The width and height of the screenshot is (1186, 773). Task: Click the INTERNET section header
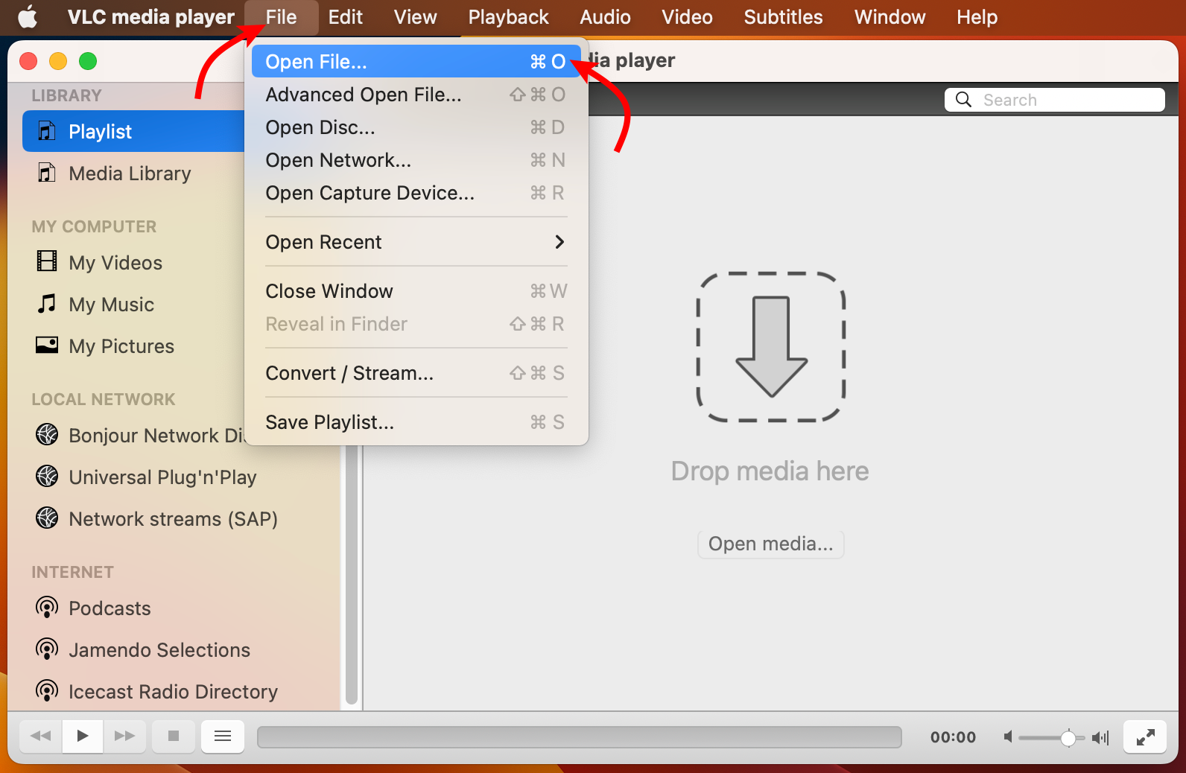coord(72,572)
